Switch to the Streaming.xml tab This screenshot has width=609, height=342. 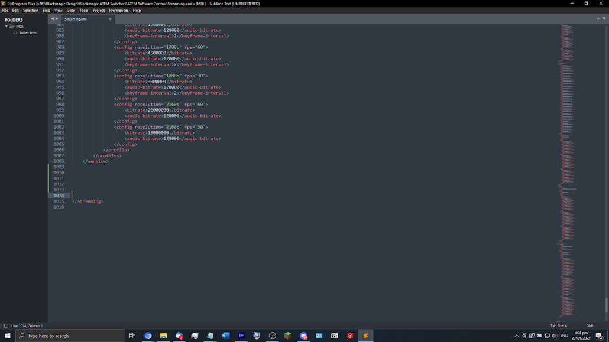point(76,19)
